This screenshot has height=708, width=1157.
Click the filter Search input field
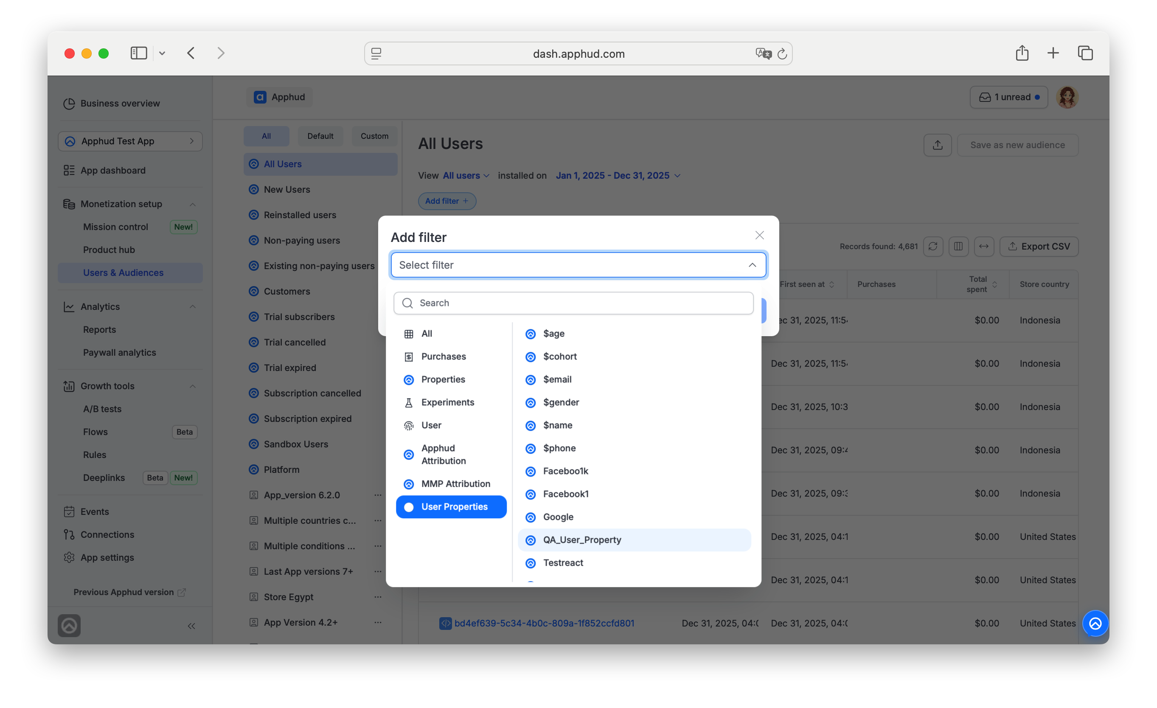tap(573, 303)
